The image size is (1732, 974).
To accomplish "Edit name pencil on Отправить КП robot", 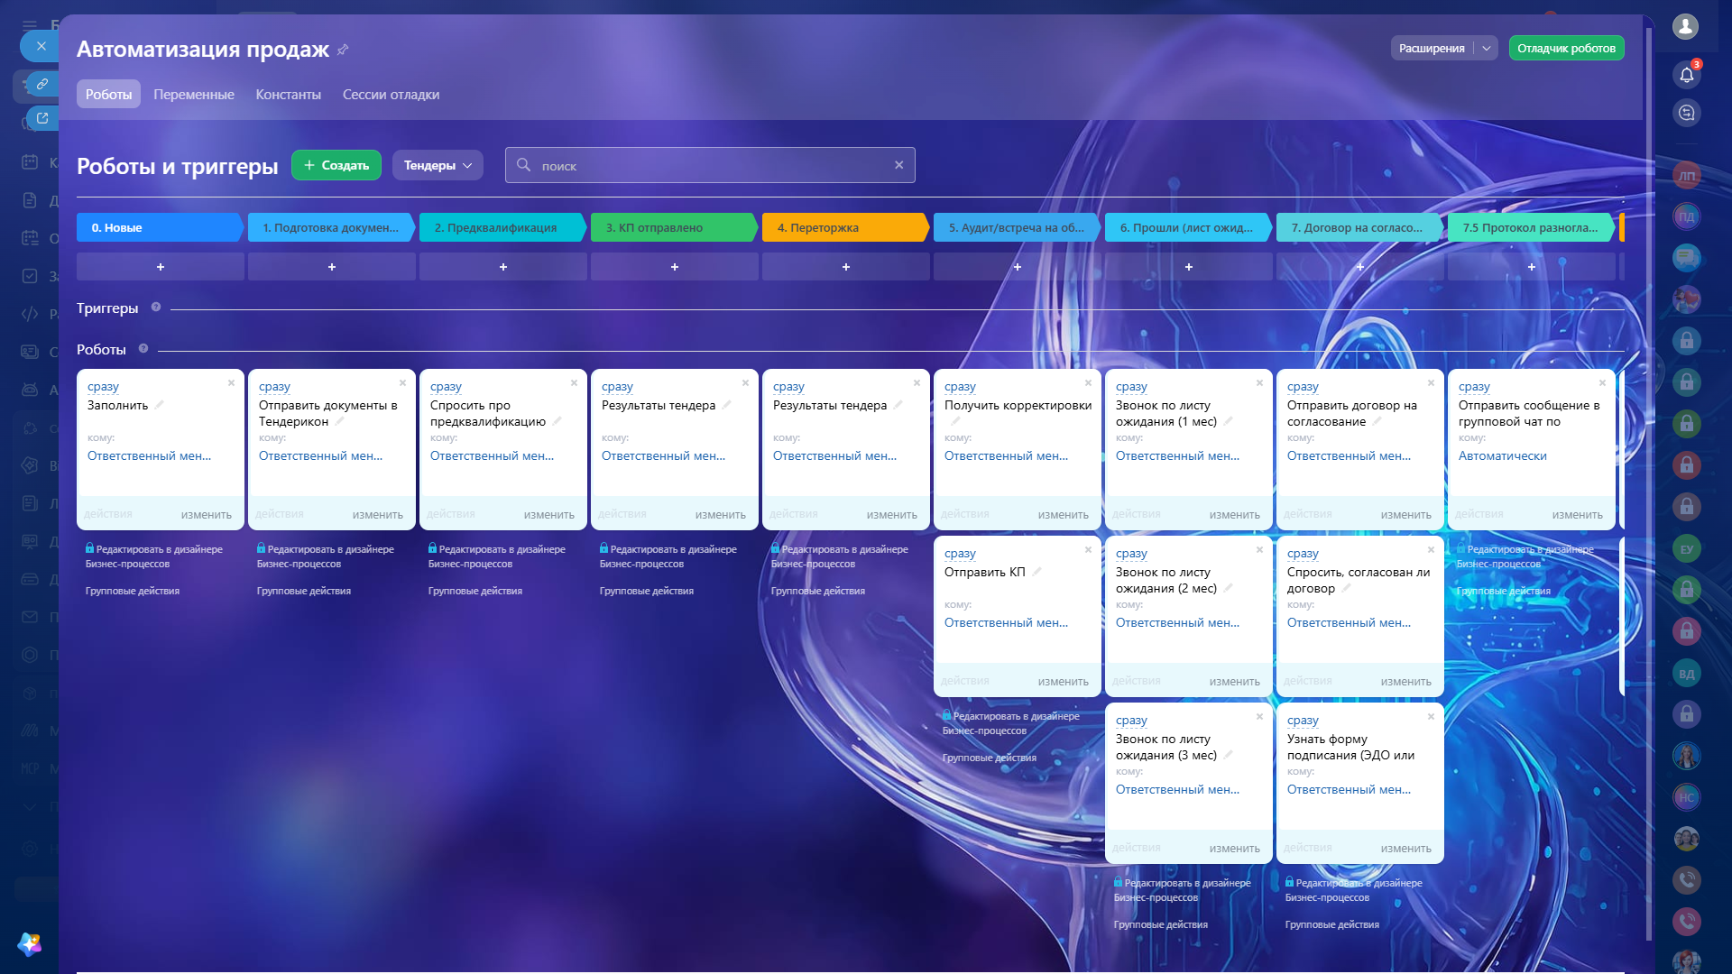I will coord(1036,572).
